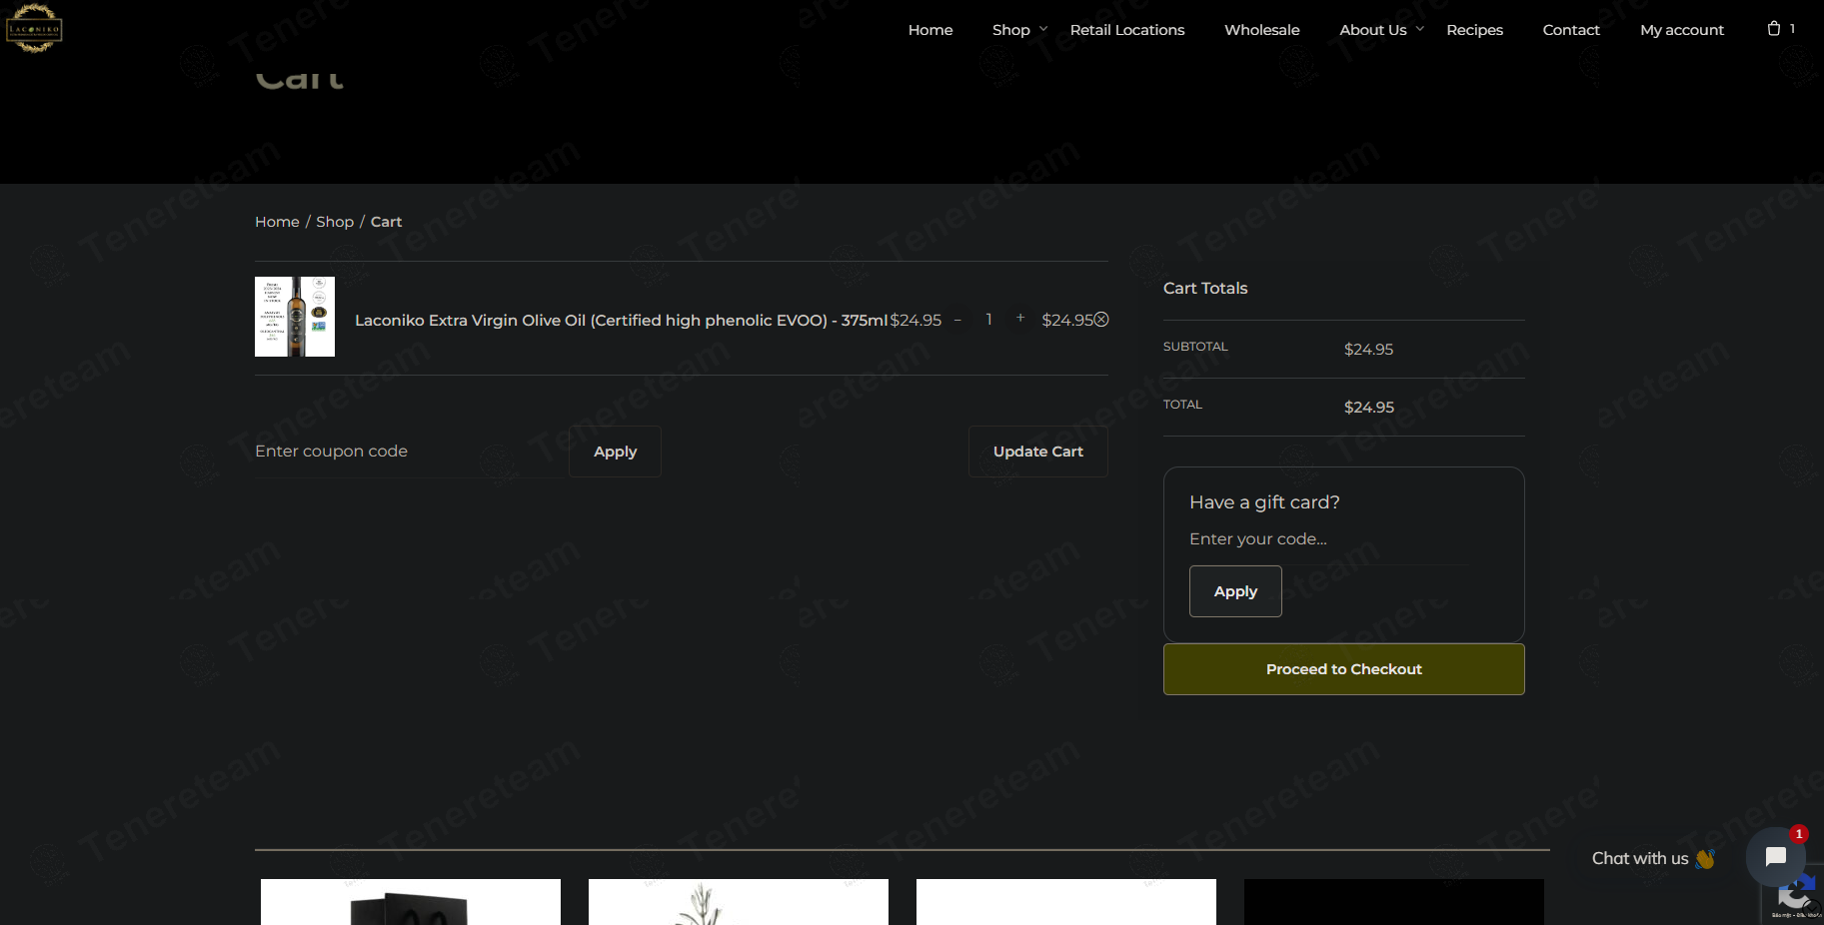Go to the Wholesale page
The image size is (1824, 925).
[x=1262, y=30]
